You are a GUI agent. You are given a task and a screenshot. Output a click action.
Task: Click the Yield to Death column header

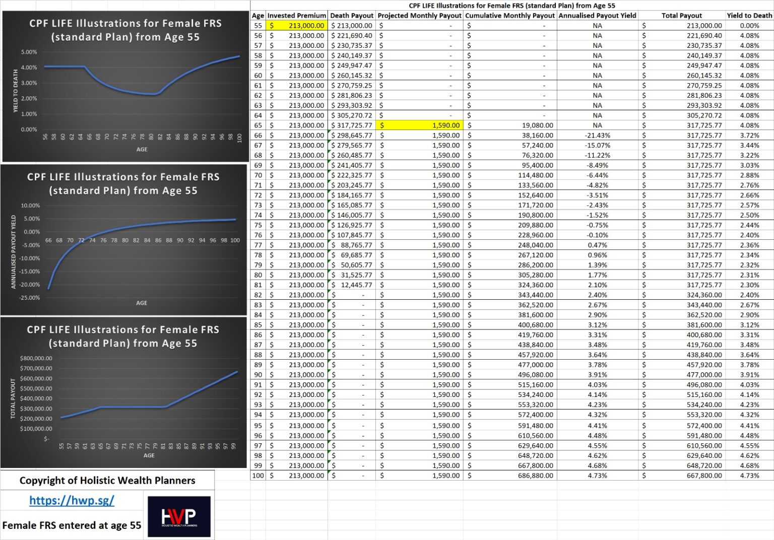coord(749,15)
